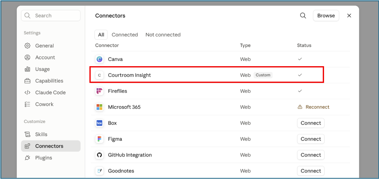Image resolution: width=379 pixels, height=179 pixels.
Task: Click the Canva connector icon
Action: click(x=99, y=59)
